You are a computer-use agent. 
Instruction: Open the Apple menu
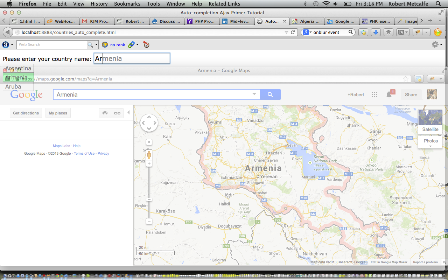[x=9, y=4]
